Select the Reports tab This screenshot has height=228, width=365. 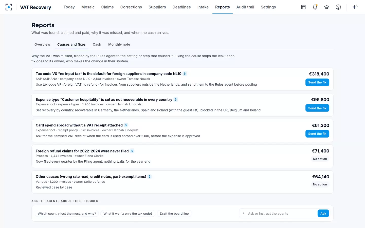pos(223,7)
